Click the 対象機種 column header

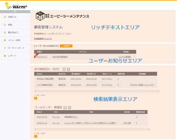142,74
